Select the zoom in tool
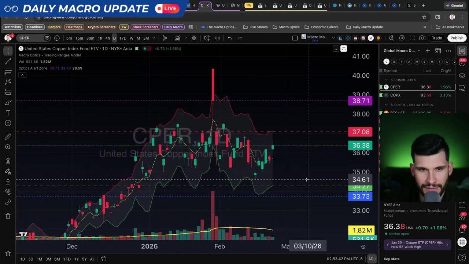Image resolution: width=469 pixels, height=264 pixels. click(8, 147)
